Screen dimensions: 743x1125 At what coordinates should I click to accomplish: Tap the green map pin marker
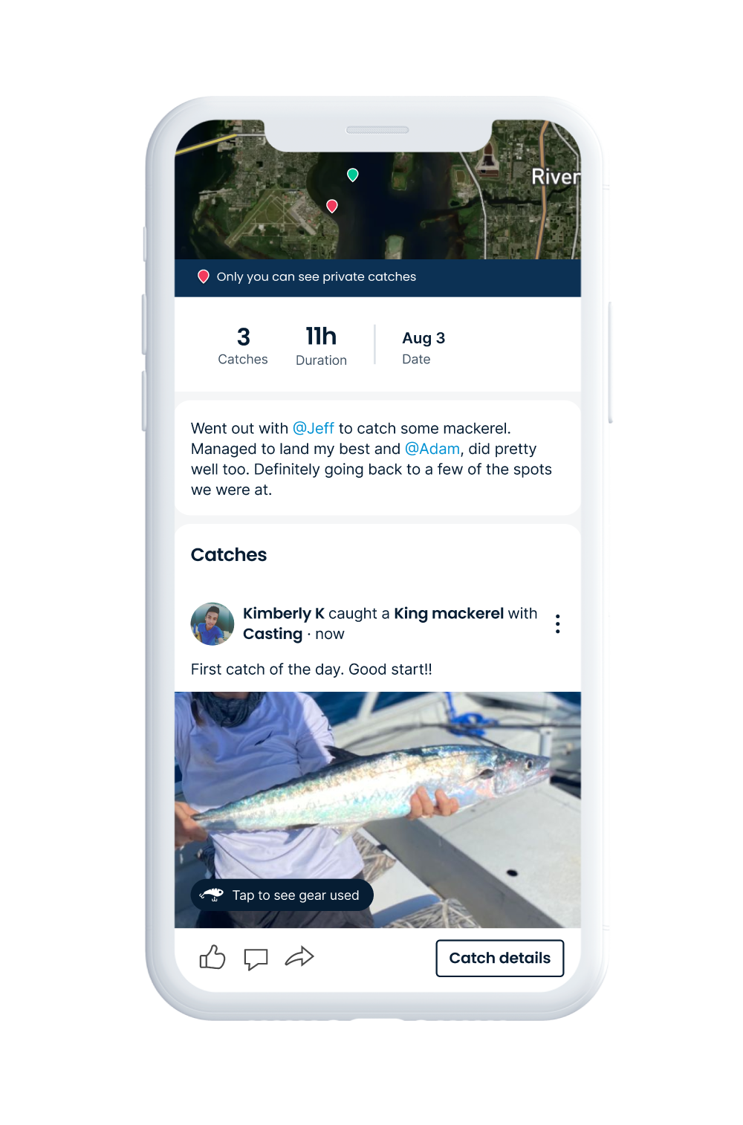point(353,175)
